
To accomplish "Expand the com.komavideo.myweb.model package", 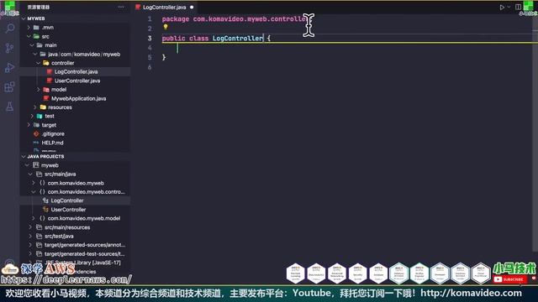I will [x=34, y=218].
